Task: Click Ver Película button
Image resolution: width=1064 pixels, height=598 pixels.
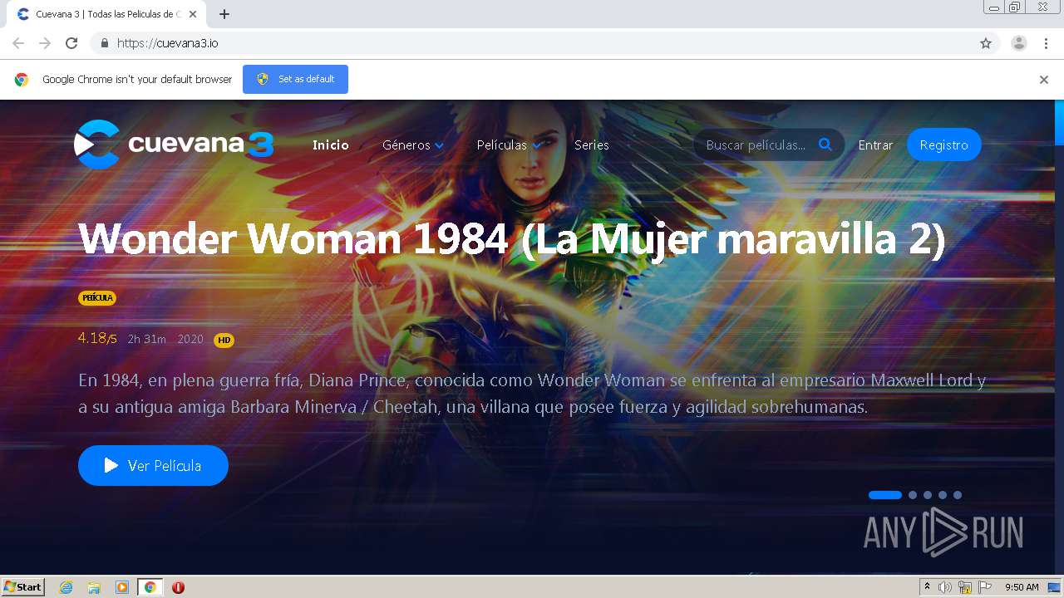Action: 153,465
